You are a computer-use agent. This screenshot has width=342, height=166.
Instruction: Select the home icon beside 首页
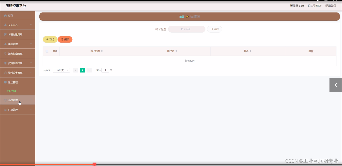(5, 15)
